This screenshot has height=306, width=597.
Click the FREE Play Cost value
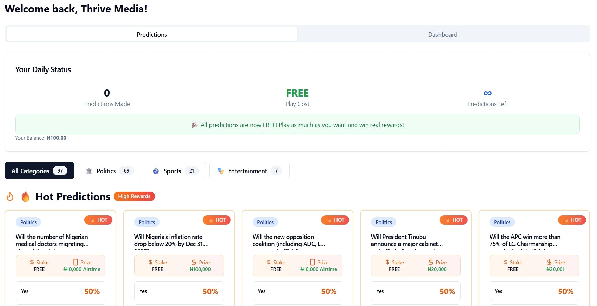click(297, 93)
